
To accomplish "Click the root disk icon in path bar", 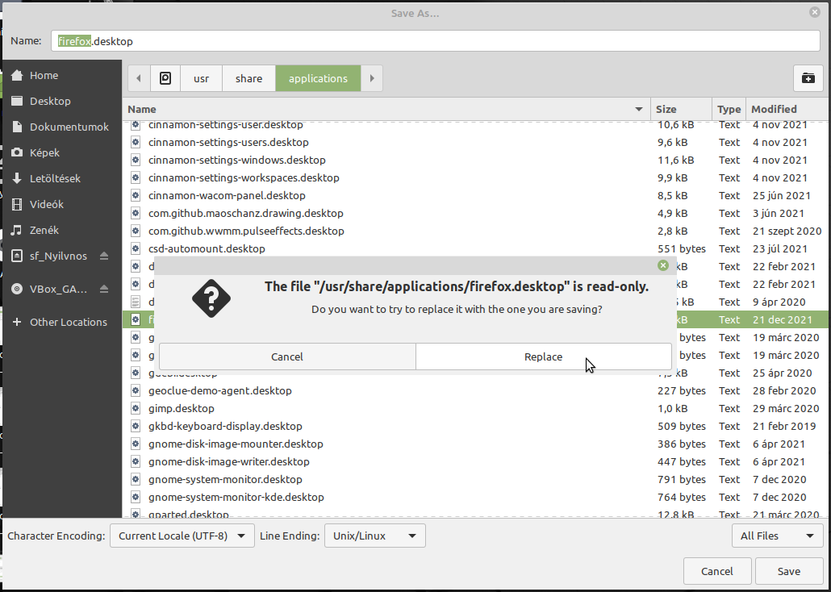I will 165,78.
